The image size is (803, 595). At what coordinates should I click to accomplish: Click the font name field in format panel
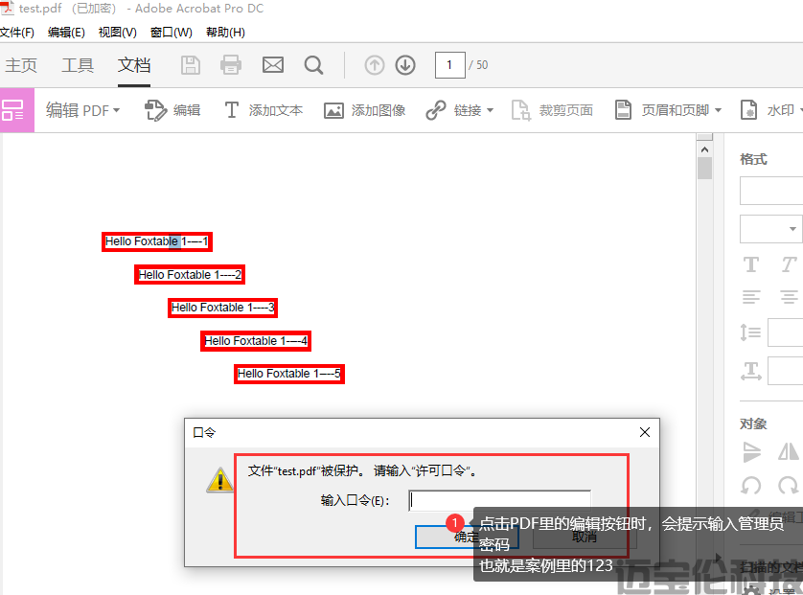click(x=771, y=191)
